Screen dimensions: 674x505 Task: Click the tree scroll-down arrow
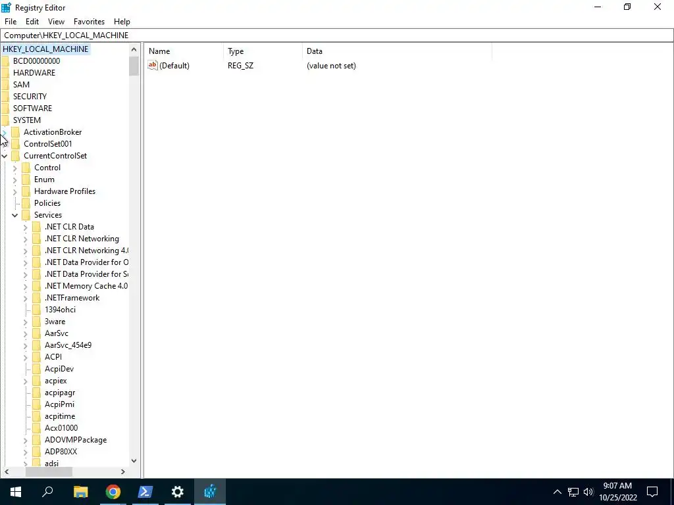coord(134,461)
